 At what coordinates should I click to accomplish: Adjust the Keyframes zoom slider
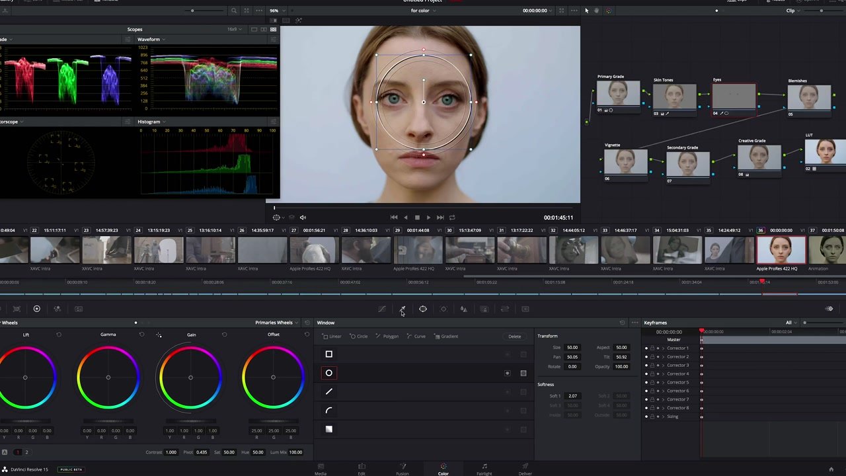[823, 323]
